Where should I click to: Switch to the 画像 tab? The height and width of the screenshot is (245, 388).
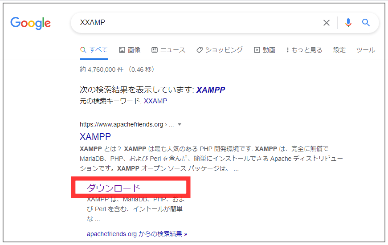pyautogui.click(x=130, y=50)
